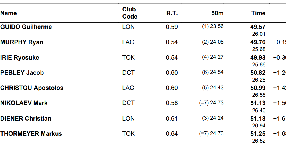Click on IRIE Ryosuke's name

click(x=20, y=58)
